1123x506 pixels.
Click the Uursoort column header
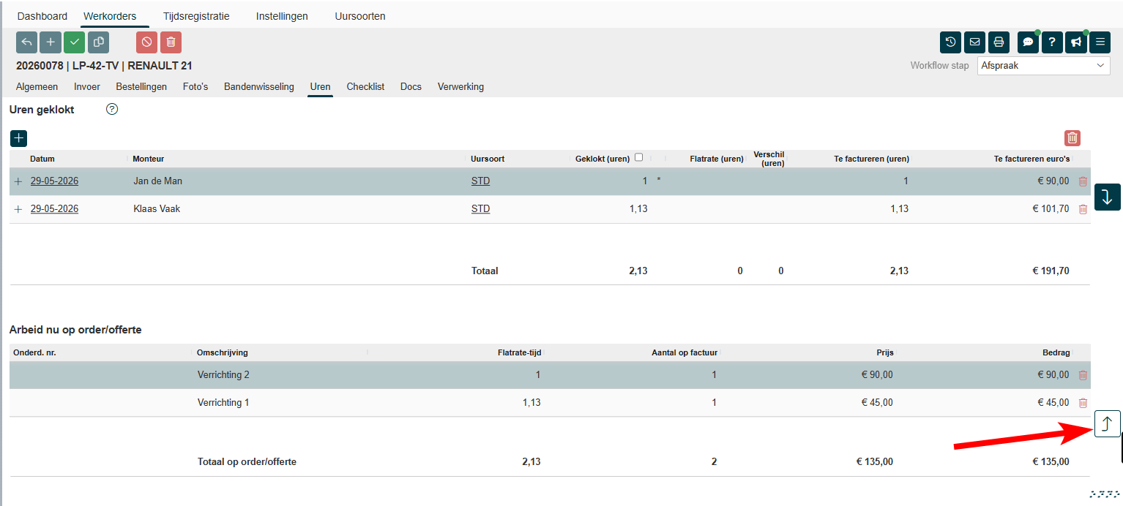coord(488,159)
